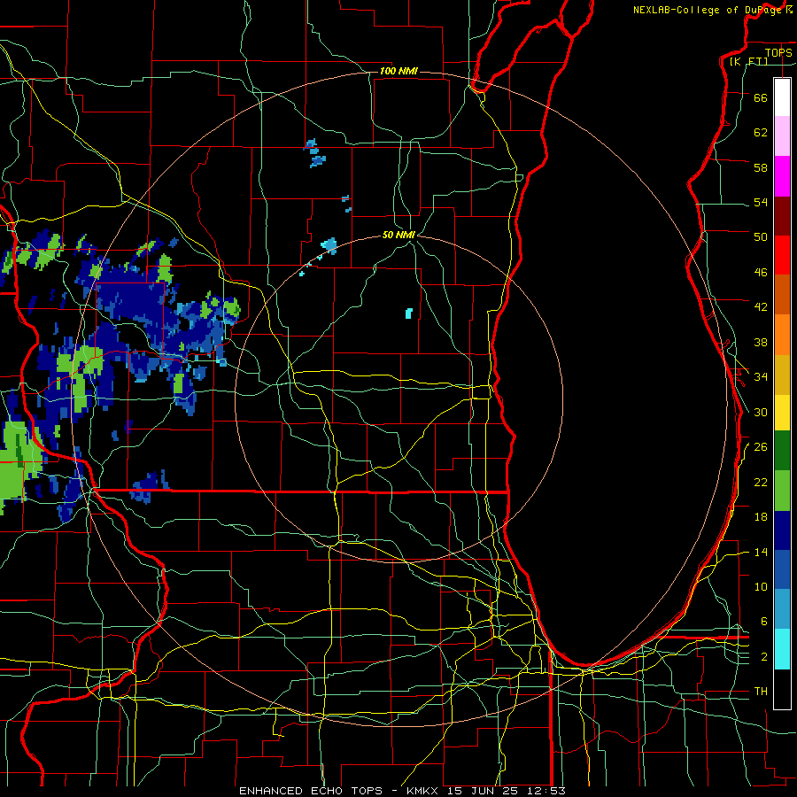The width and height of the screenshot is (797, 797).
Task: Pick the dark red legend swatch
Action: click(782, 215)
